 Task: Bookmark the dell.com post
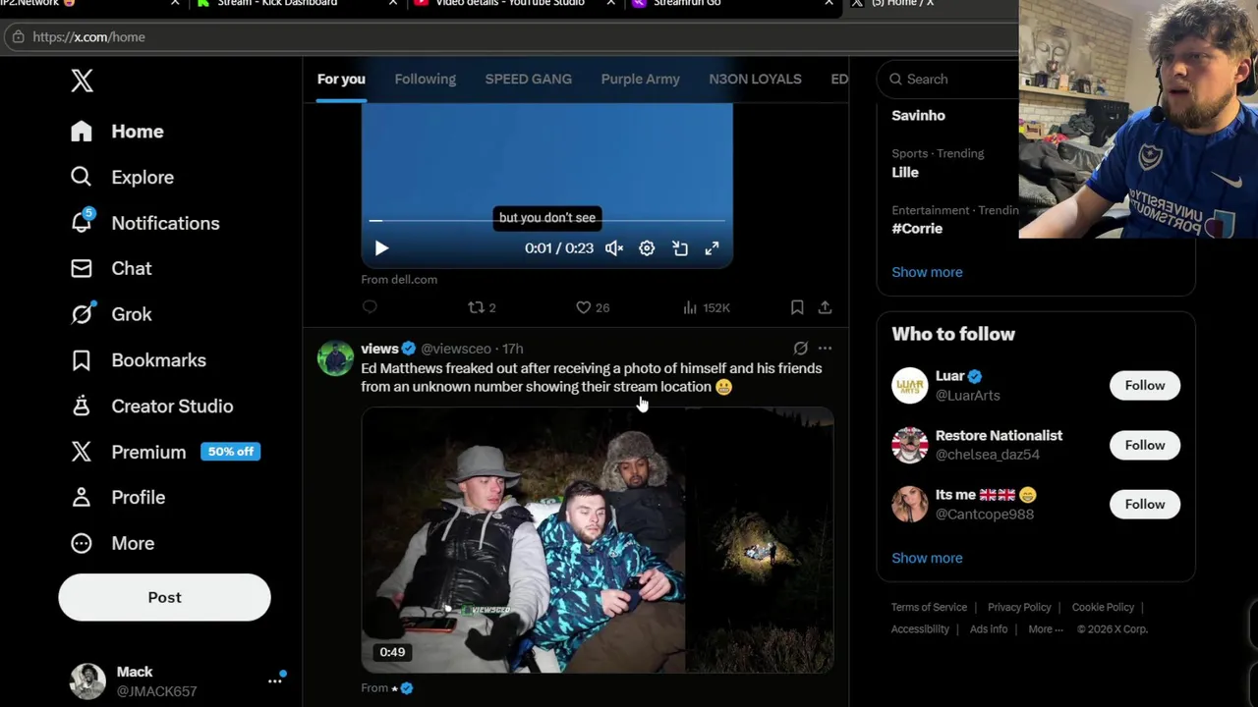[x=797, y=307]
